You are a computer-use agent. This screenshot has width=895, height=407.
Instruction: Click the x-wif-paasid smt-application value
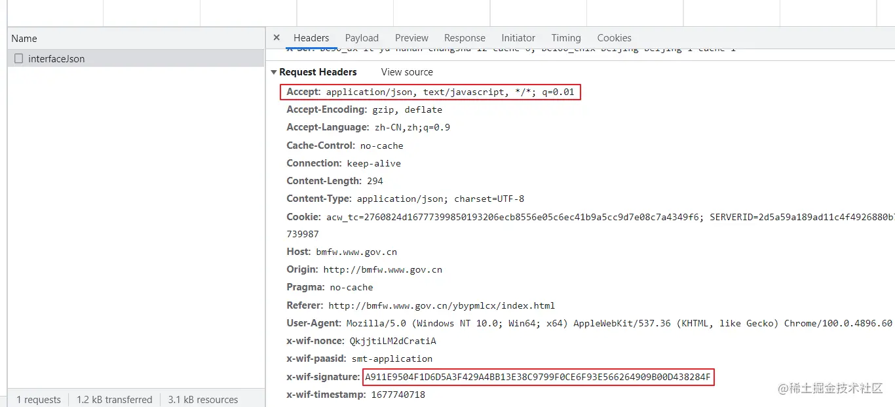pos(392,359)
